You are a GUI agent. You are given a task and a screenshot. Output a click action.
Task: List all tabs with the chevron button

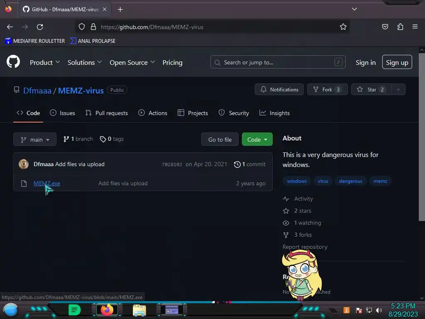click(x=354, y=9)
